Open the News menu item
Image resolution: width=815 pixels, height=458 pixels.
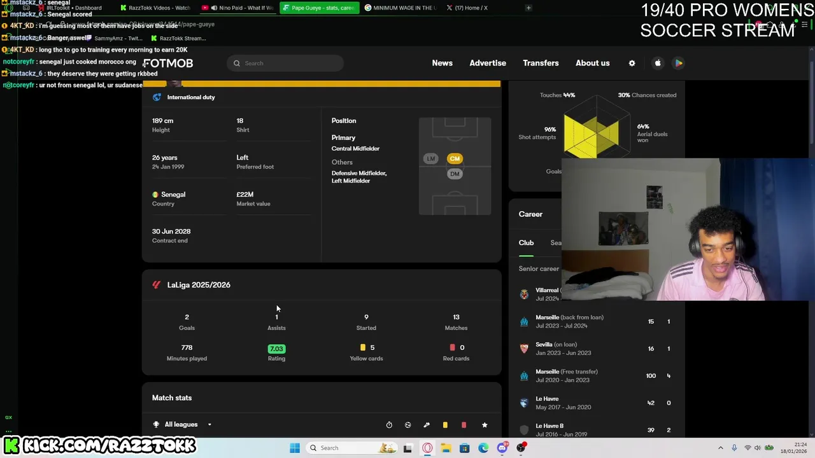442,63
